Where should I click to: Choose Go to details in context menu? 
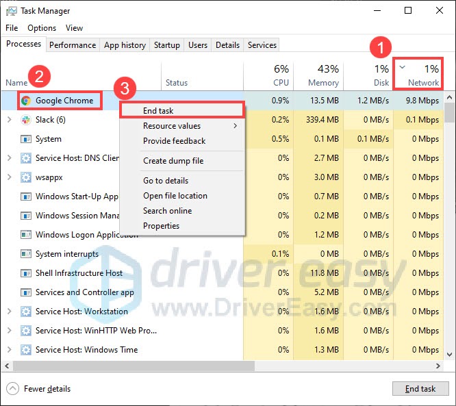tap(182, 181)
